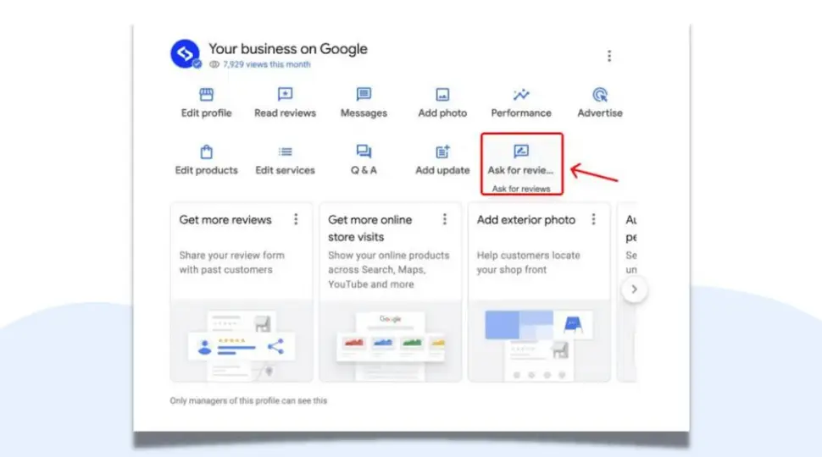822x457 pixels.
Task: Click the Performance label
Action: click(x=521, y=113)
